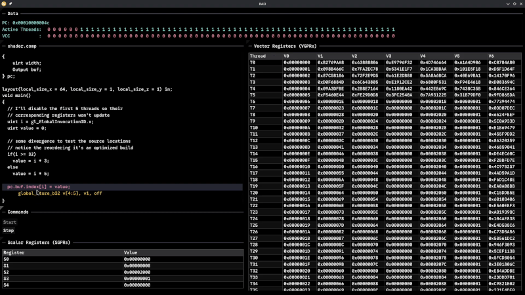This screenshot has height=295, width=525.
Task: Click the V3 column header
Action: 388,56
